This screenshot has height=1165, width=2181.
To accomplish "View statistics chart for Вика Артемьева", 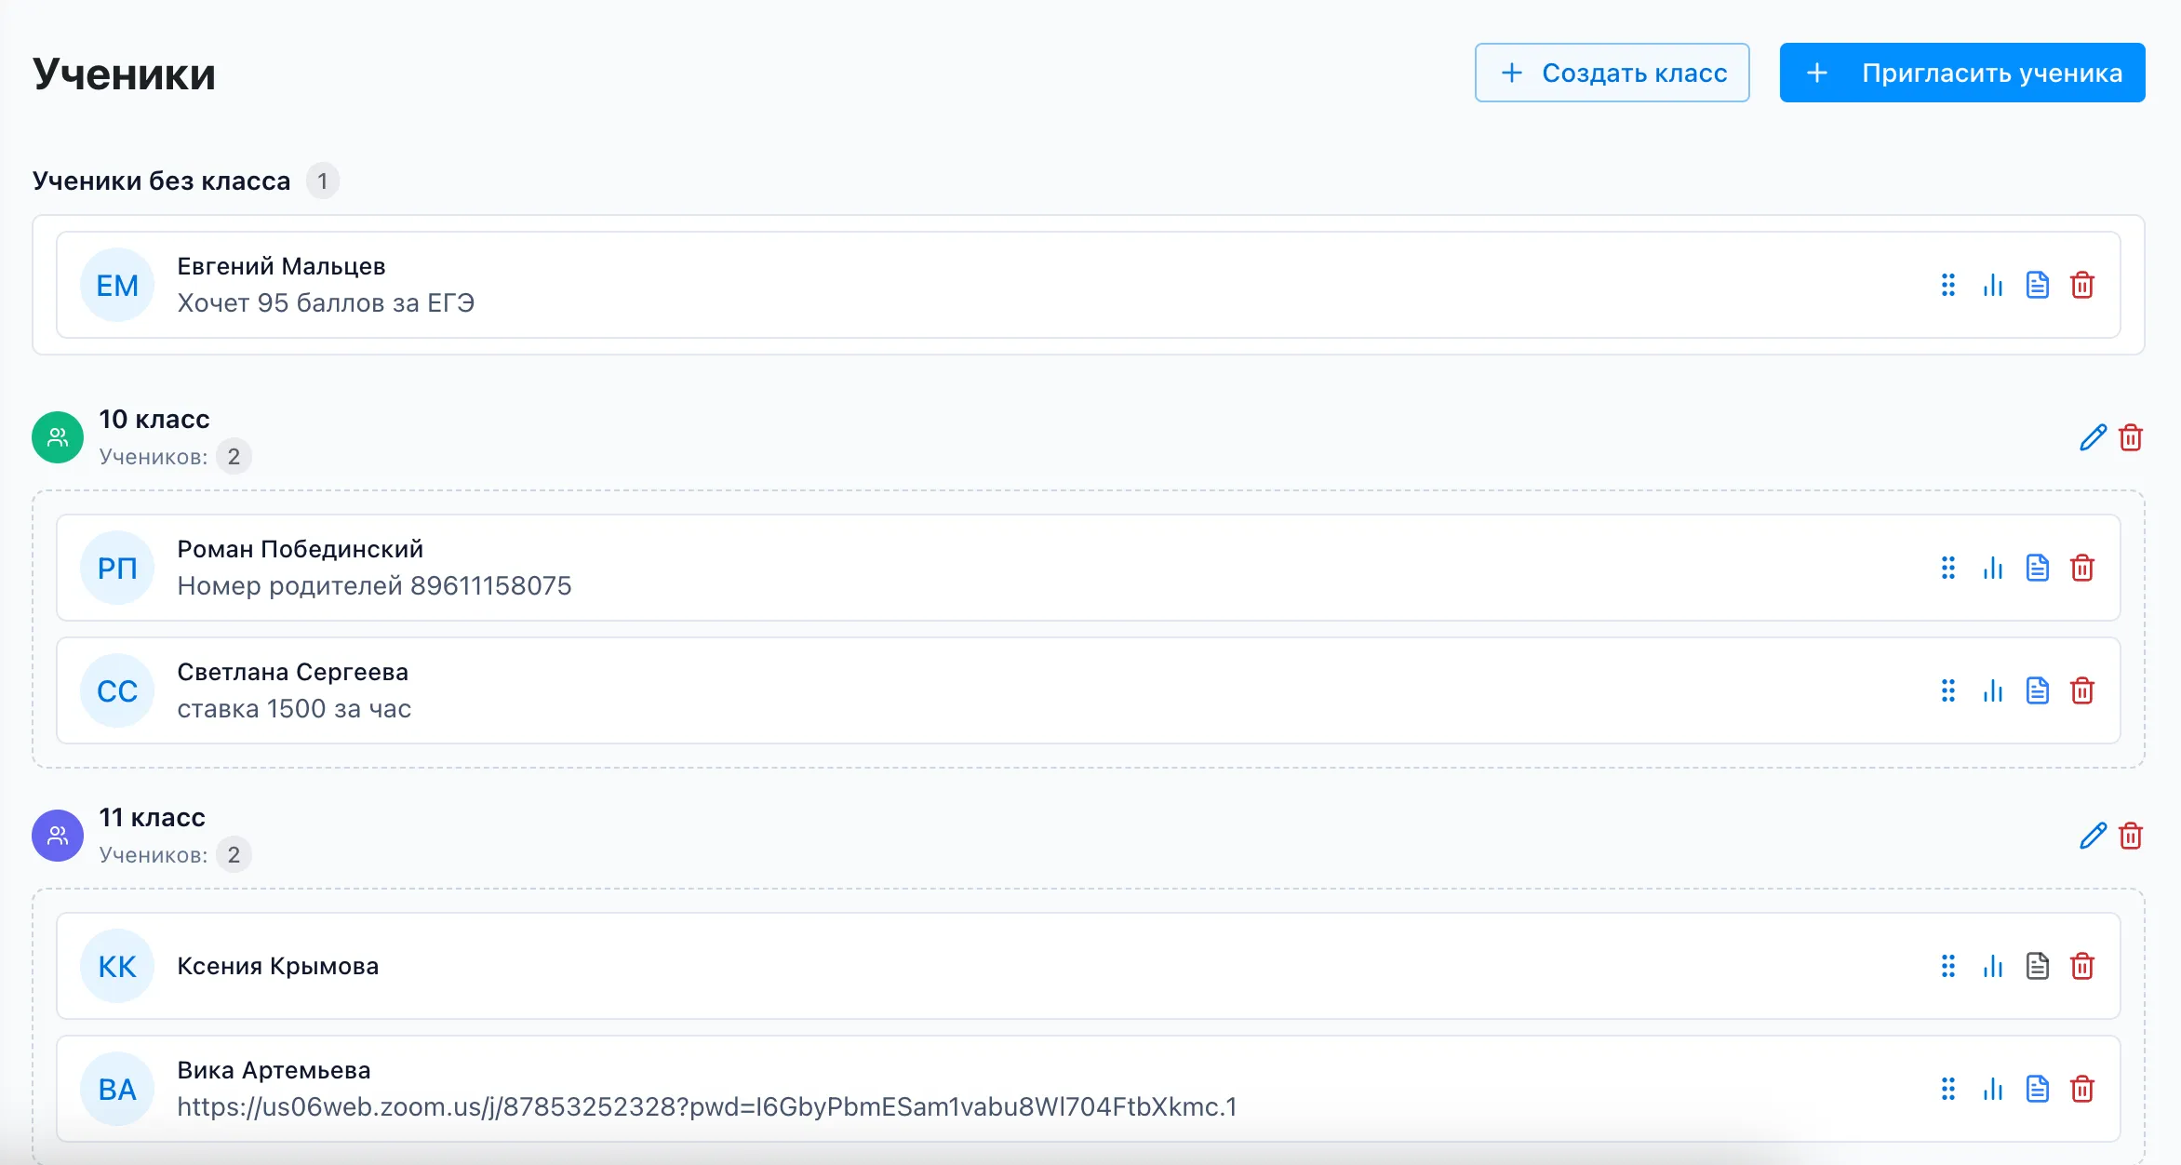I will (1992, 1089).
